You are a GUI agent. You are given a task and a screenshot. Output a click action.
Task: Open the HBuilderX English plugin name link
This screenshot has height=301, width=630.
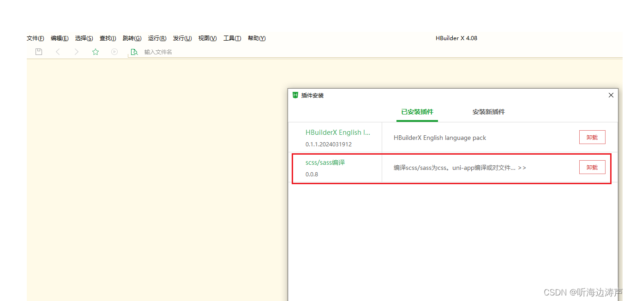click(338, 132)
